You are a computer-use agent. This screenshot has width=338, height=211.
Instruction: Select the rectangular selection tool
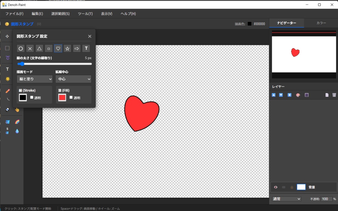[x=7, y=48]
